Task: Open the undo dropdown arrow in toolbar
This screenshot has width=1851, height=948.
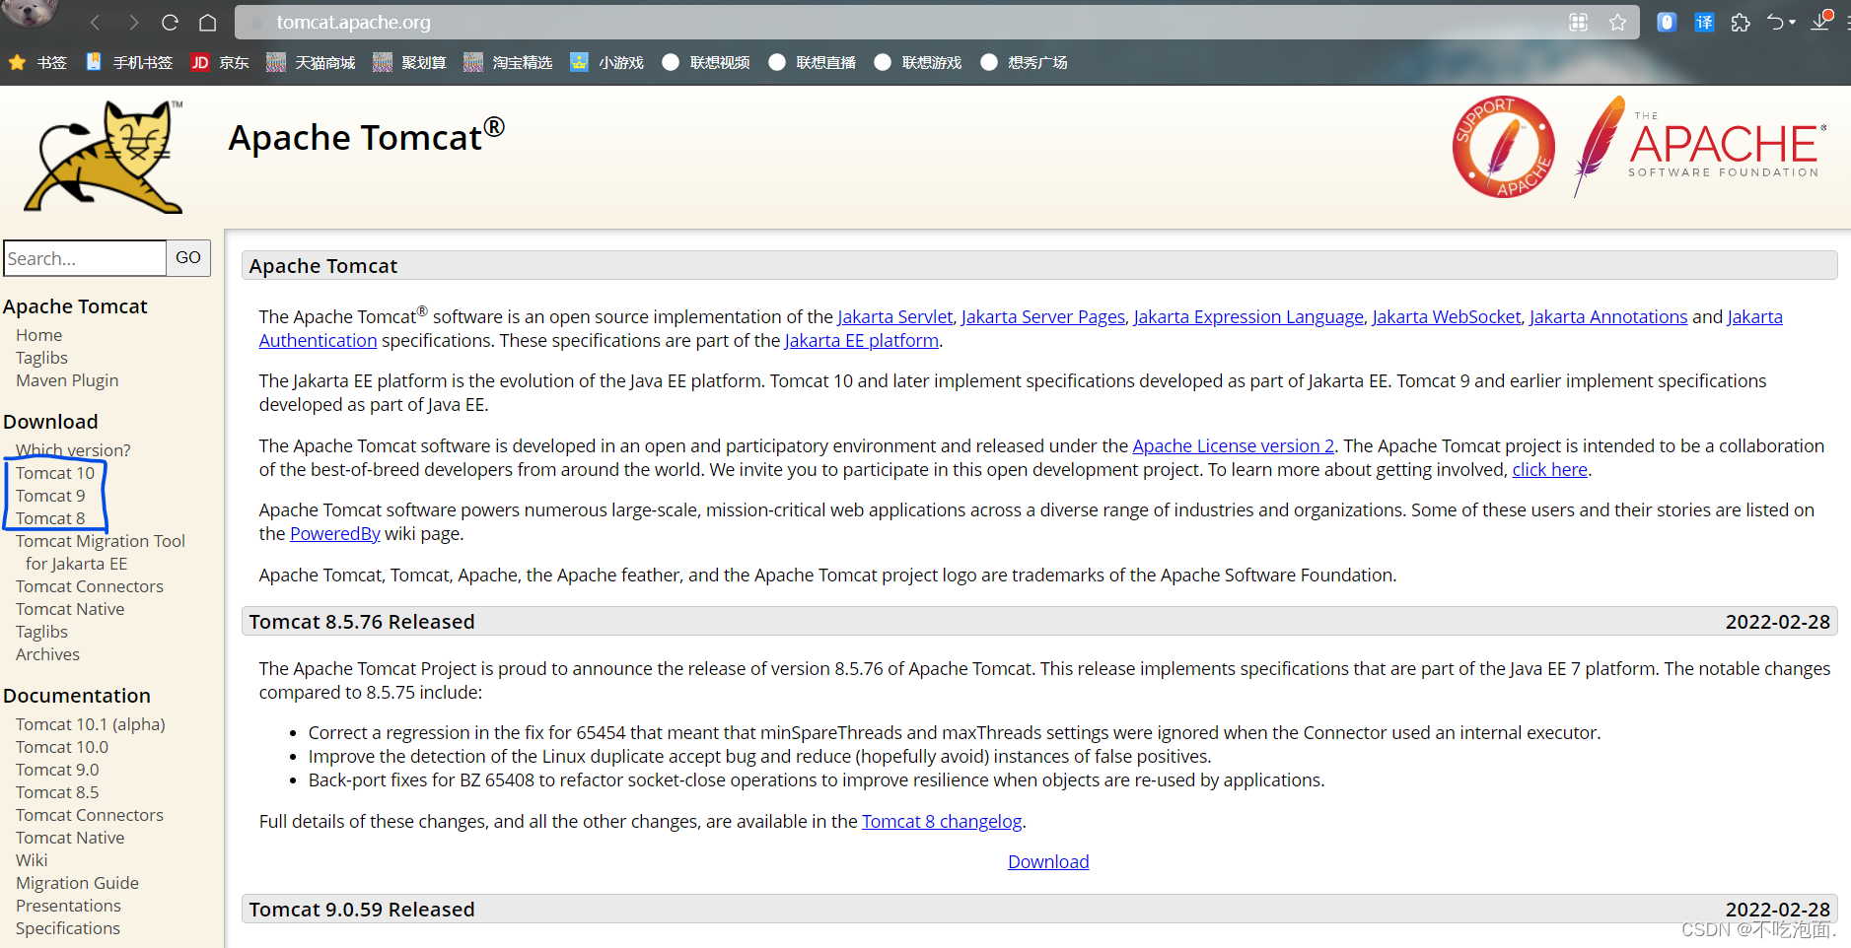Action: click(x=1792, y=22)
